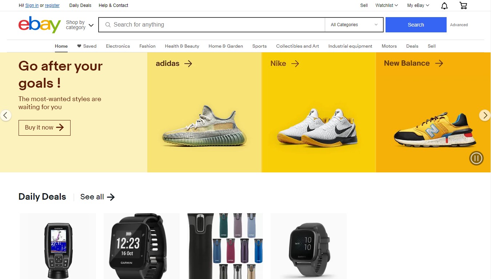
Task: Go to next carousel slide arrow
Action: pyautogui.click(x=484, y=115)
